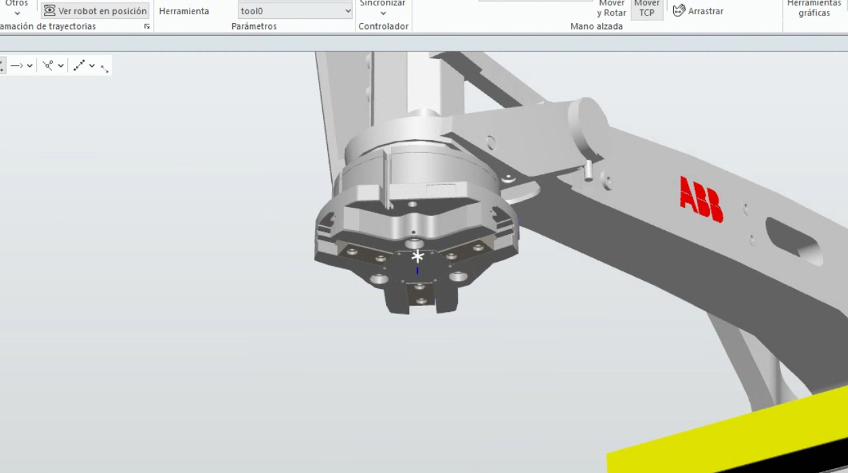Viewport: 848px width, 473px height.
Task: Select the TCP asterisk marker on the gripper
Action: click(418, 256)
